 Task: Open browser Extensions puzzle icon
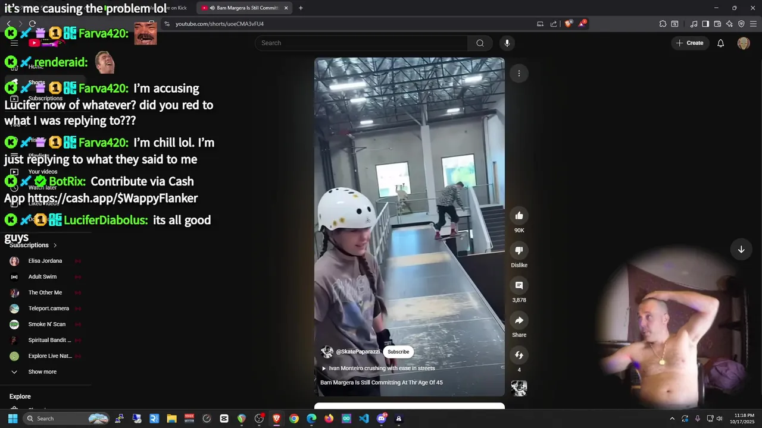(x=663, y=24)
